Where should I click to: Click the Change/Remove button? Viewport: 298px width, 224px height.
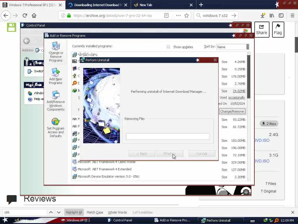tap(232, 111)
